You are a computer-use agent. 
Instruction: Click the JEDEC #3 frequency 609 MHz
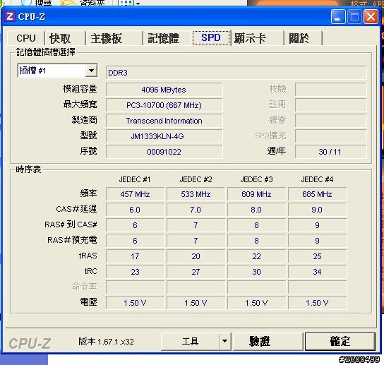coord(256,194)
